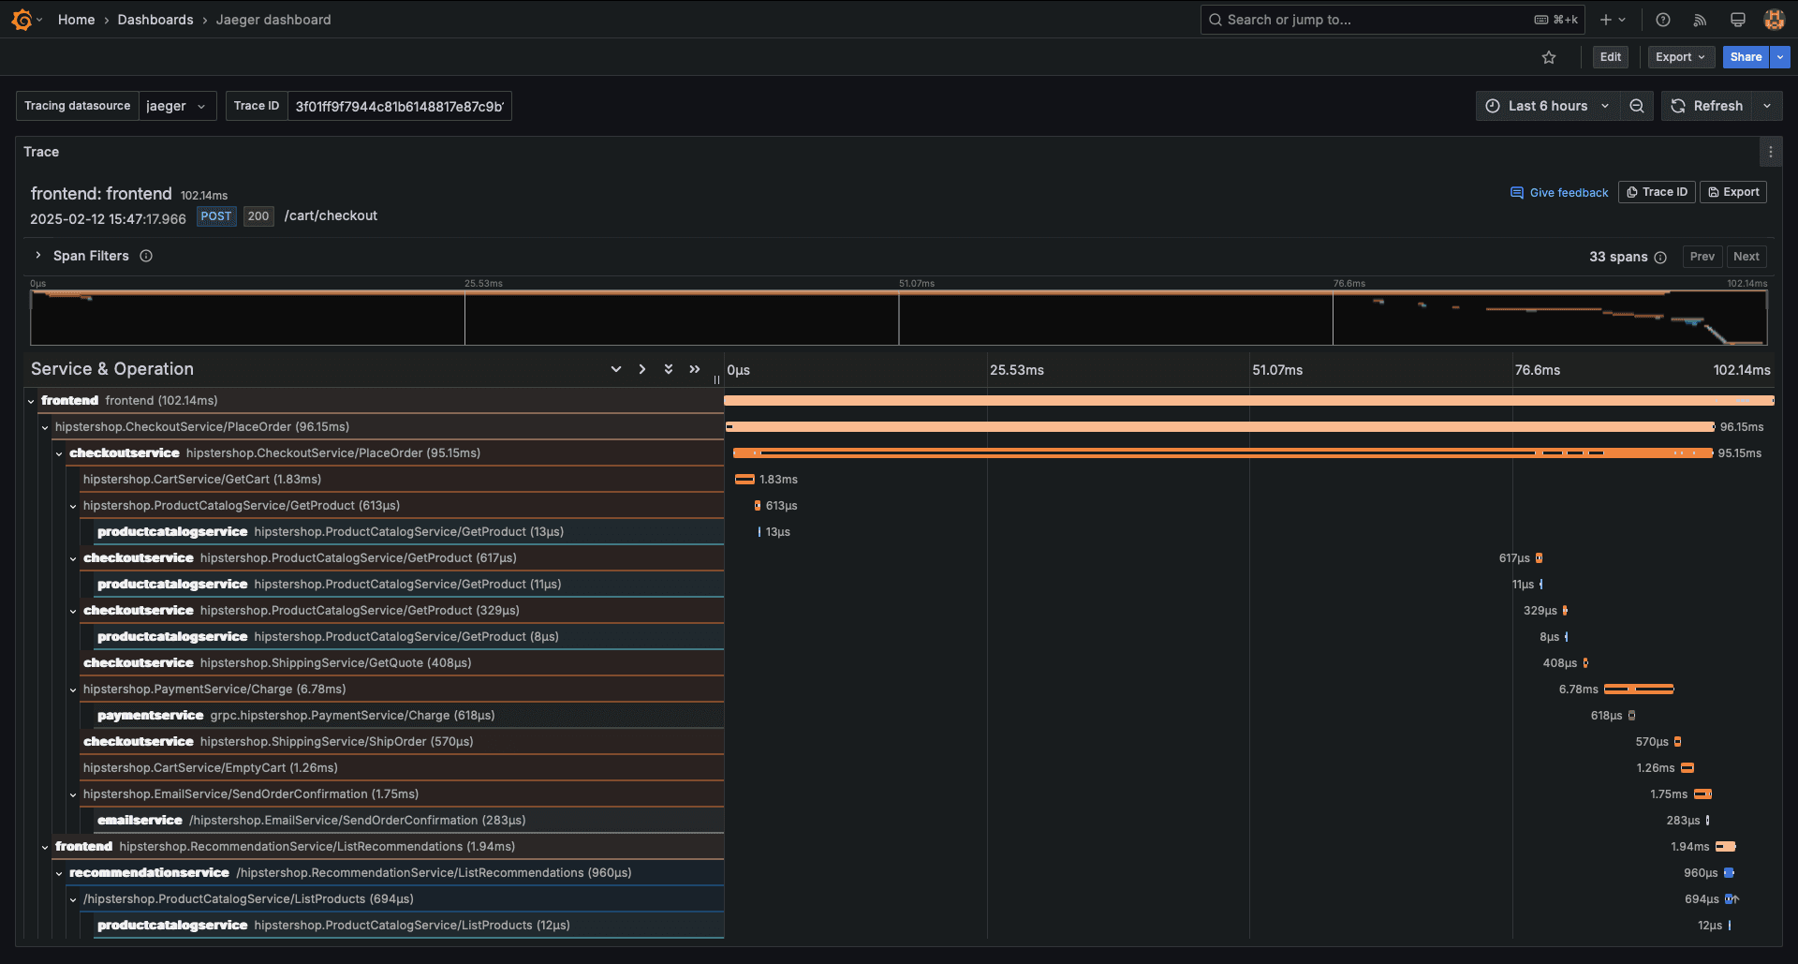Collapse one level chevron right icon
1798x964 pixels.
click(x=642, y=369)
